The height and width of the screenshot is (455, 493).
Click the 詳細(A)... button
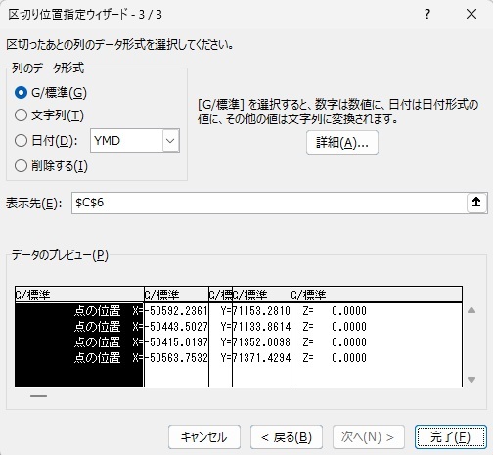(x=342, y=143)
